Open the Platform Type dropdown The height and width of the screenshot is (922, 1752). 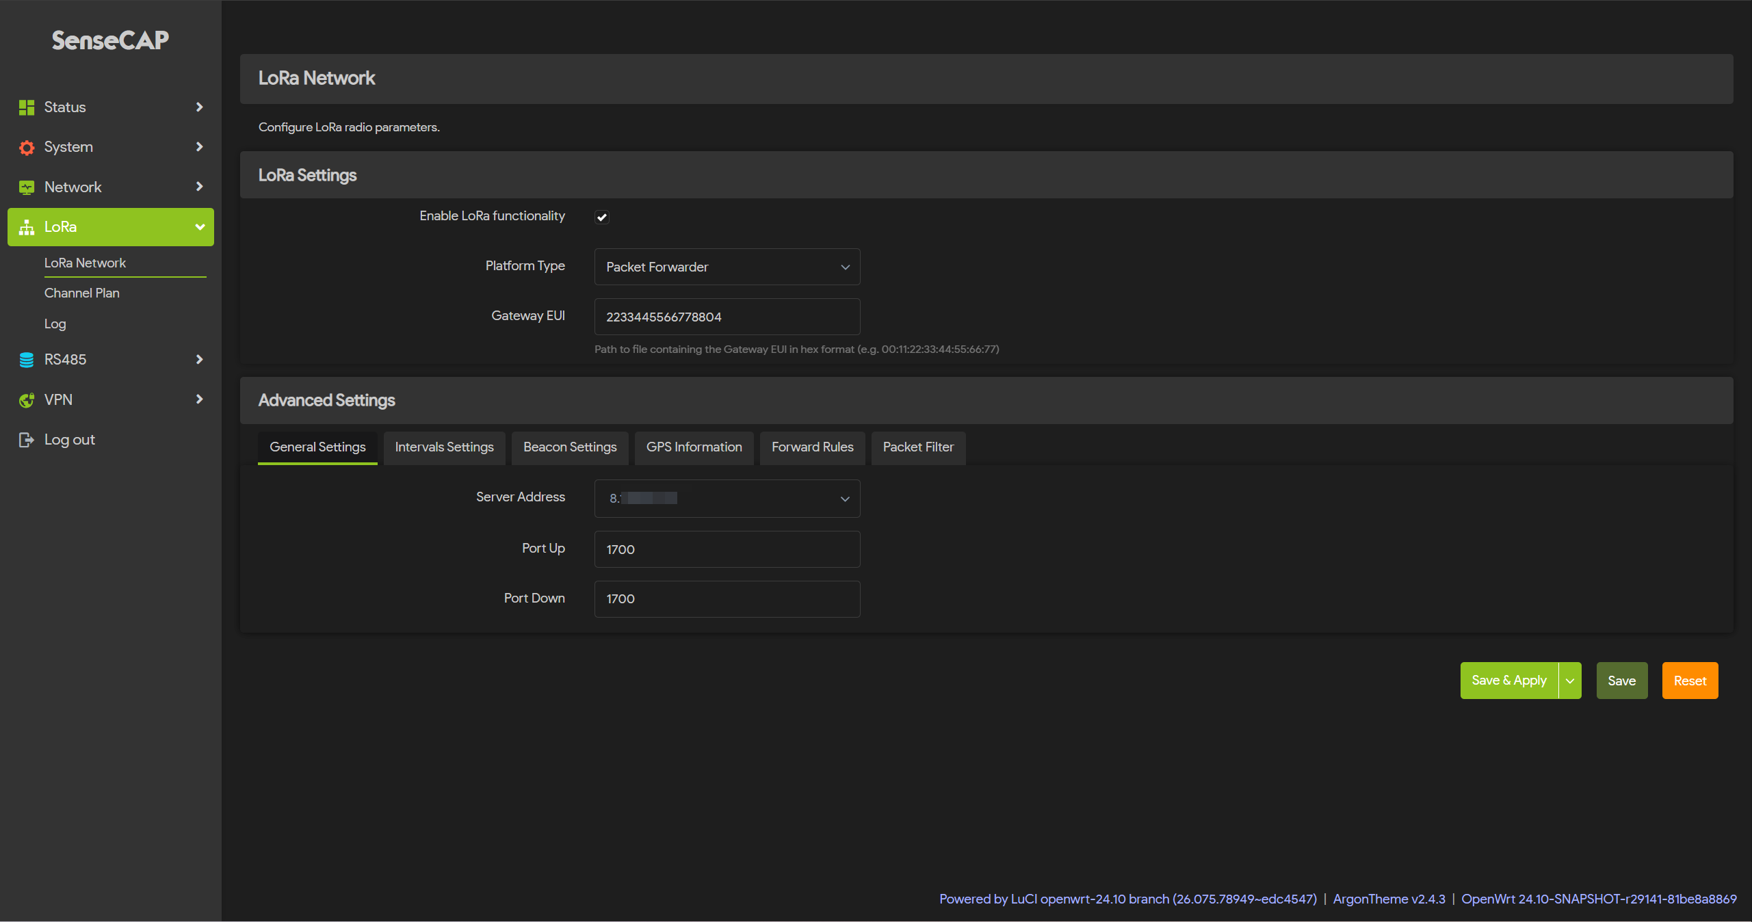coord(727,267)
